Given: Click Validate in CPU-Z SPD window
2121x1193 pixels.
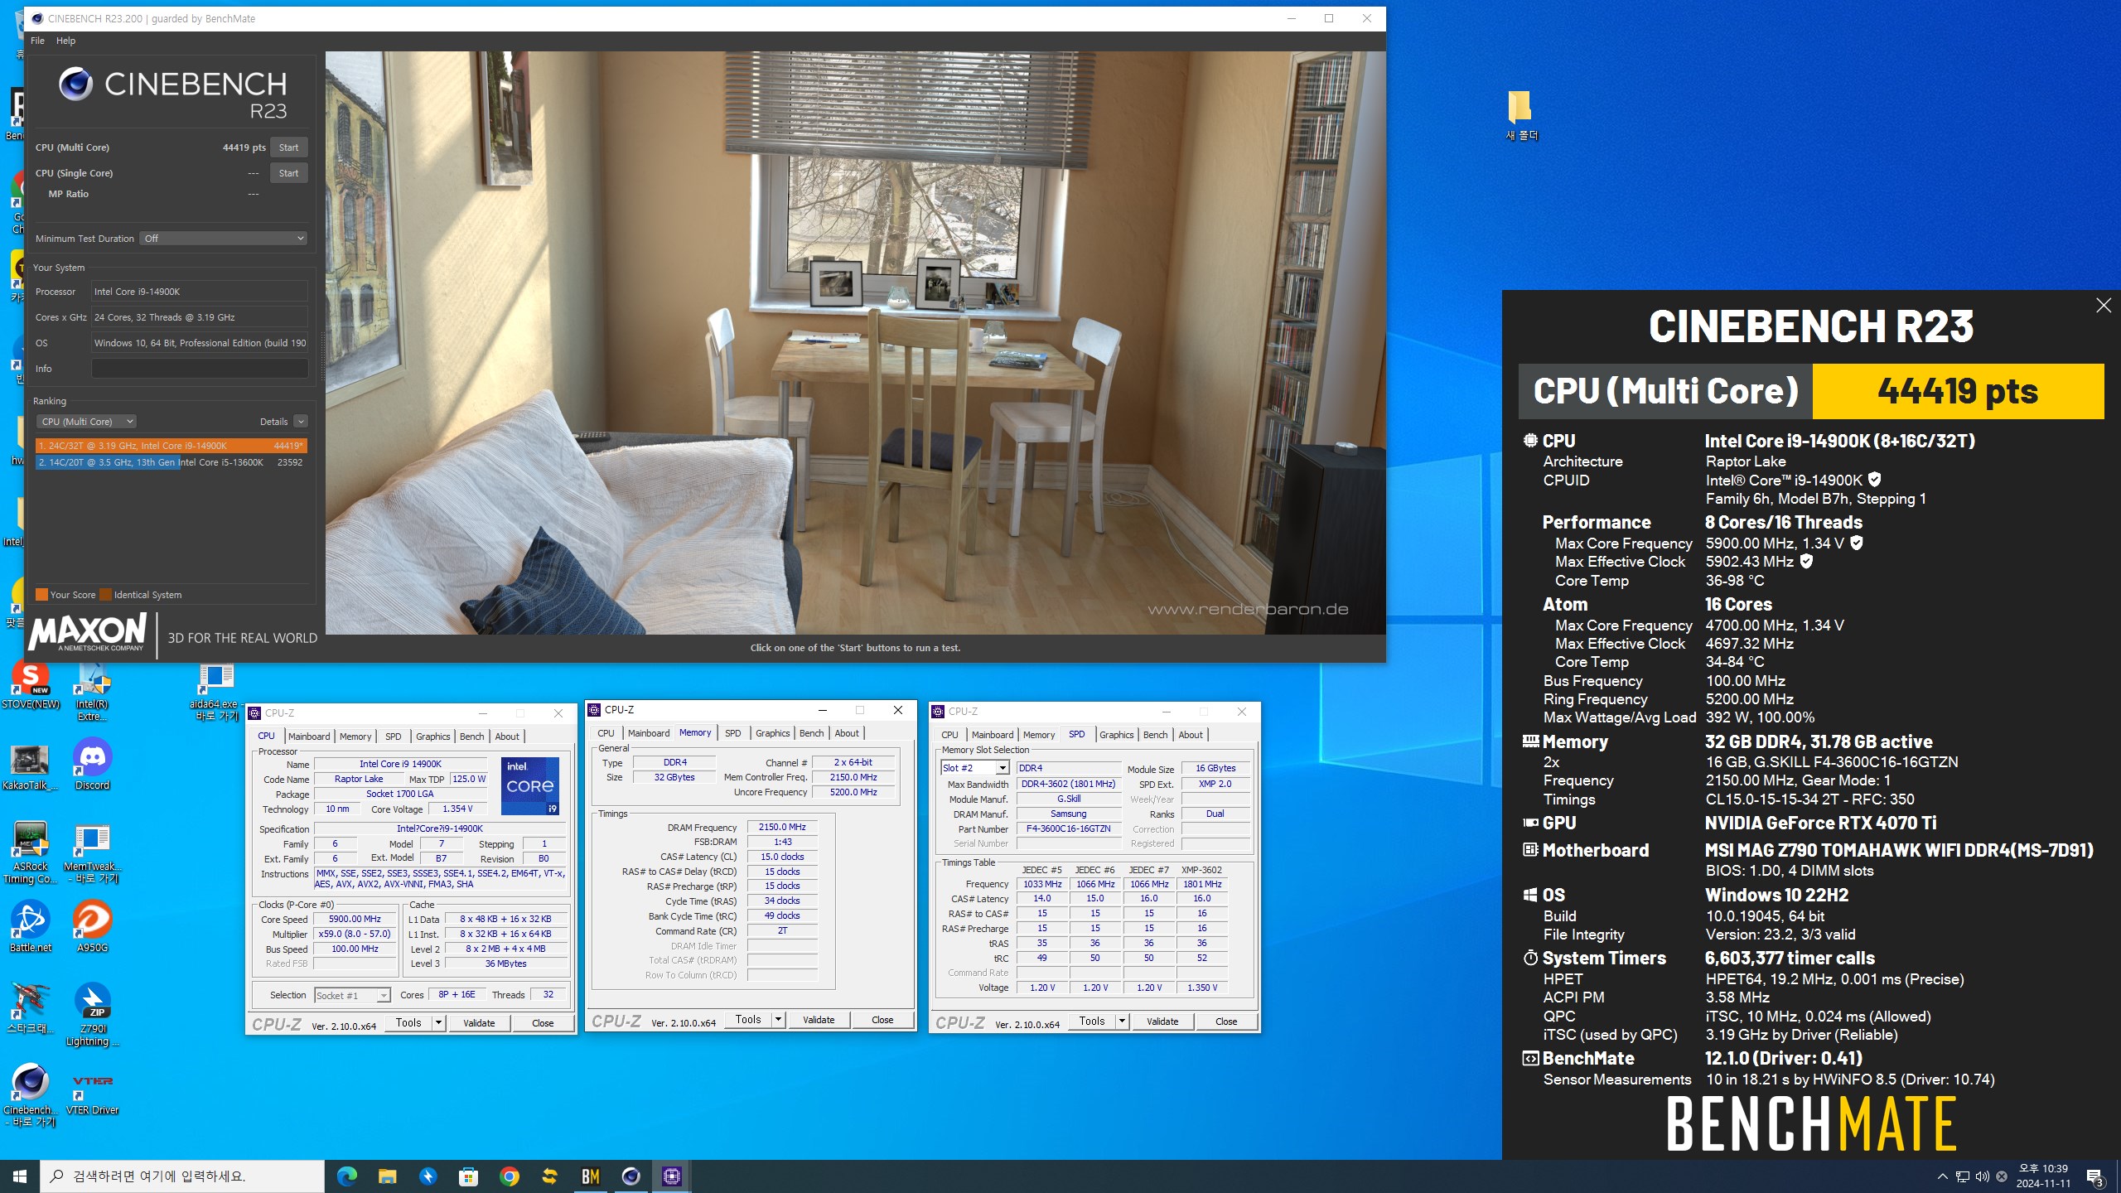Looking at the screenshot, I should pos(1162,1022).
